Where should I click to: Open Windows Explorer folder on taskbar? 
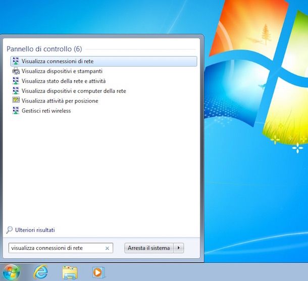[70, 272]
